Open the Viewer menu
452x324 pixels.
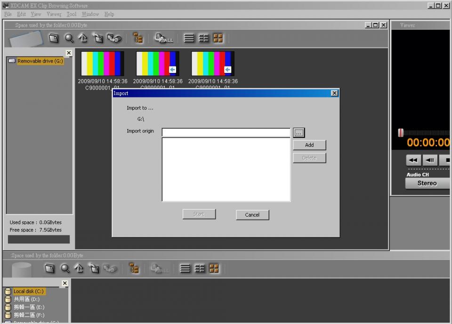pyautogui.click(x=54, y=14)
